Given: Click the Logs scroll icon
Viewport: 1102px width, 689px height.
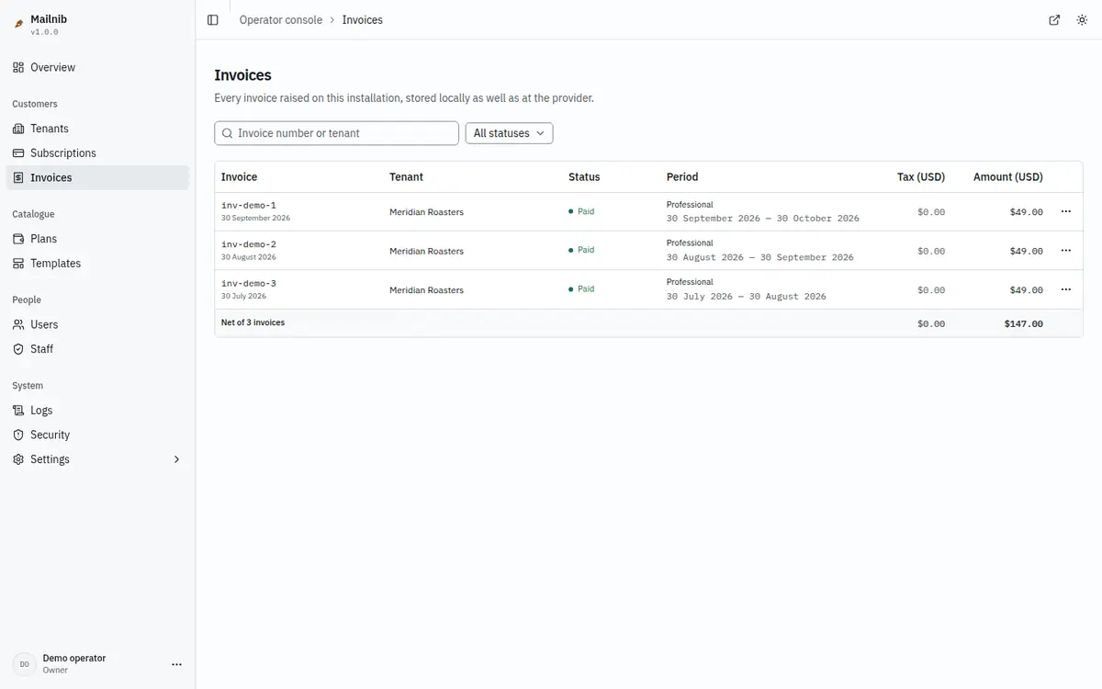Looking at the screenshot, I should click(x=18, y=411).
